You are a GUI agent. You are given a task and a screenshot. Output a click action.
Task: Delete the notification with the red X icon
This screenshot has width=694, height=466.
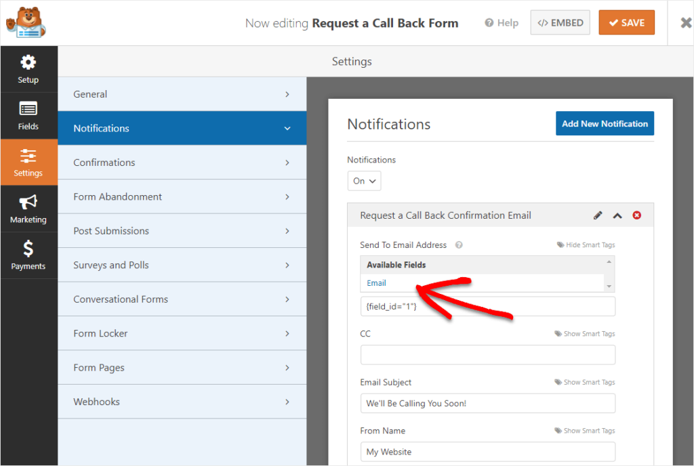coord(636,215)
